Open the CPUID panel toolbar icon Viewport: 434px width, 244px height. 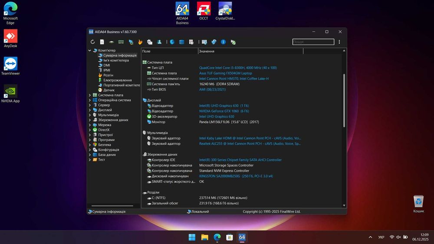click(x=150, y=42)
